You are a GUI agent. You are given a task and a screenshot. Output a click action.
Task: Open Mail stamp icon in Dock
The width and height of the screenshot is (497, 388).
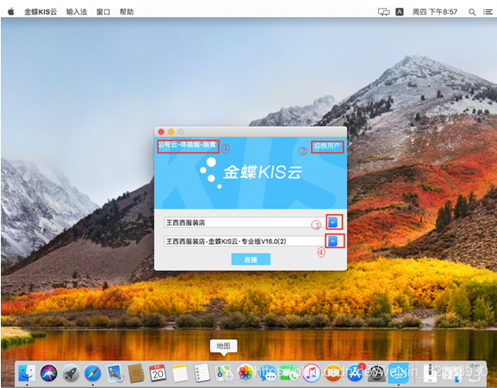pyautogui.click(x=115, y=372)
